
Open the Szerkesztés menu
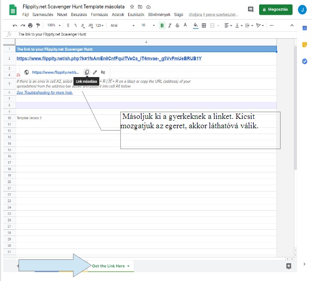tap(43, 15)
